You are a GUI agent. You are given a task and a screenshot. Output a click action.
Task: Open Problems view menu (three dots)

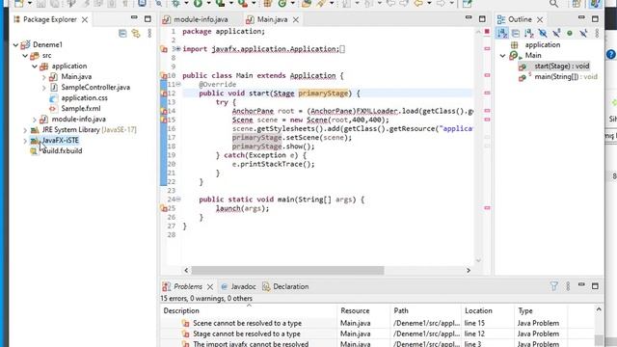pyautogui.click(x=568, y=286)
